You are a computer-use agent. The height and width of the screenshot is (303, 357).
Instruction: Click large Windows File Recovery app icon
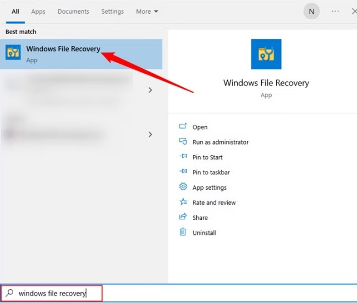pos(266,54)
